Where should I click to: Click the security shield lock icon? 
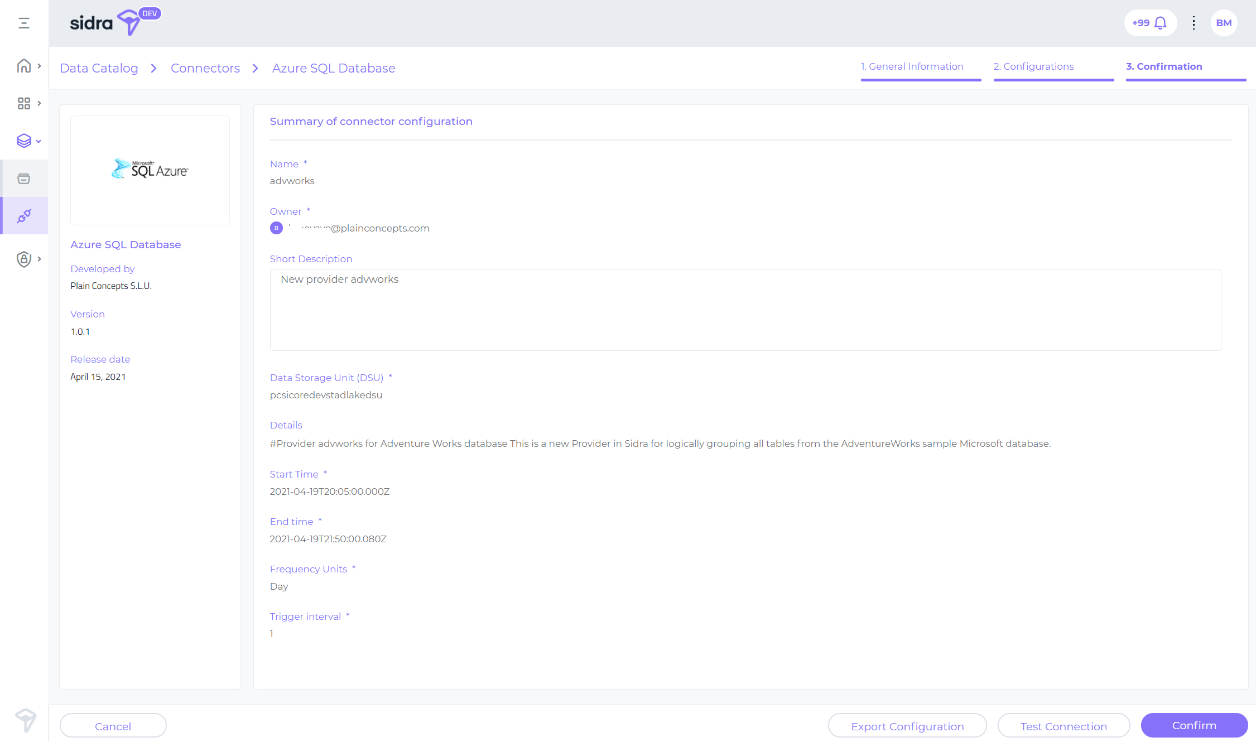23,259
